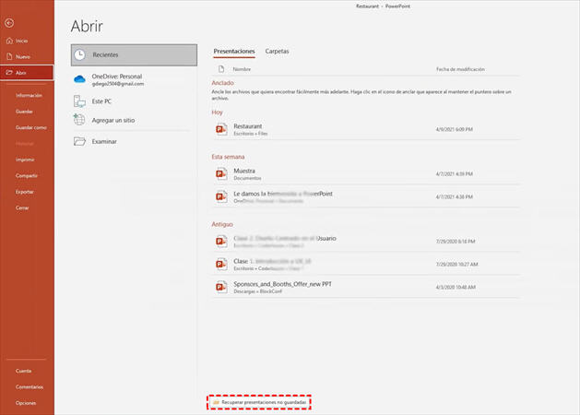Sort by Nombre column header
Image resolution: width=580 pixels, height=415 pixels.
pos(242,69)
